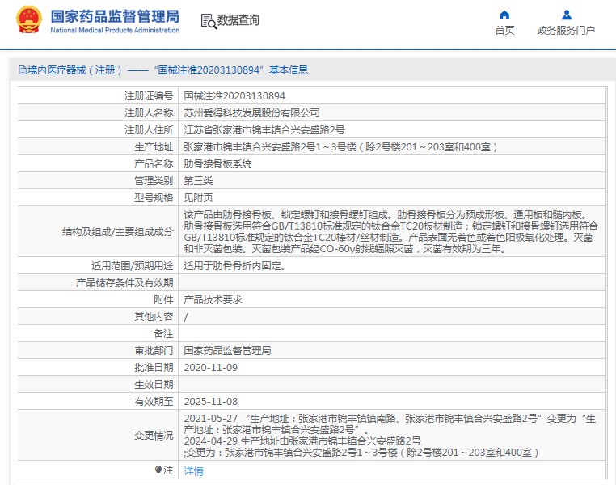The width and height of the screenshot is (616, 485).
Task: Click the 有效期至 row label
Action: tap(154, 402)
